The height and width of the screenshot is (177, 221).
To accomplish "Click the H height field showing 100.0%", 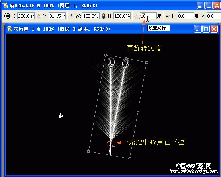I will click(122, 16).
